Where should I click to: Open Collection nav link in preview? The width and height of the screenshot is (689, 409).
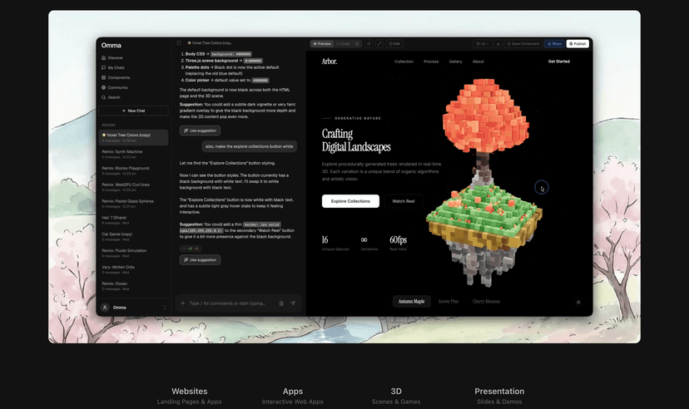tap(404, 62)
